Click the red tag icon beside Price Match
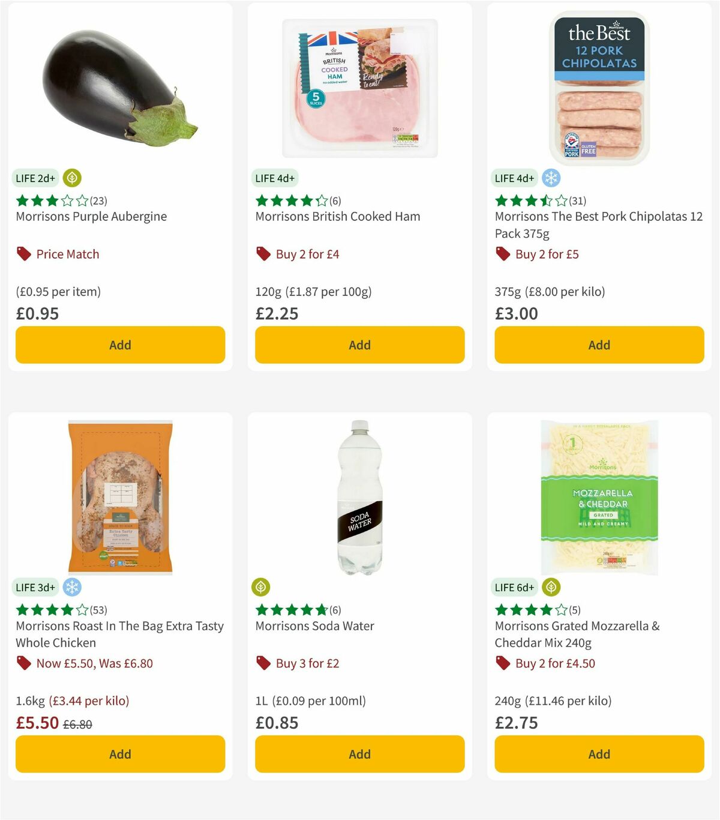 (23, 253)
